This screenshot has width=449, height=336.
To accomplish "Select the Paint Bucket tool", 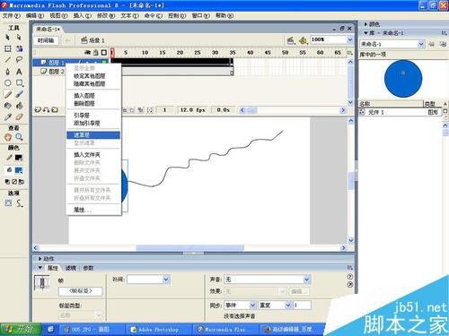I will pyautogui.click(x=19, y=106).
